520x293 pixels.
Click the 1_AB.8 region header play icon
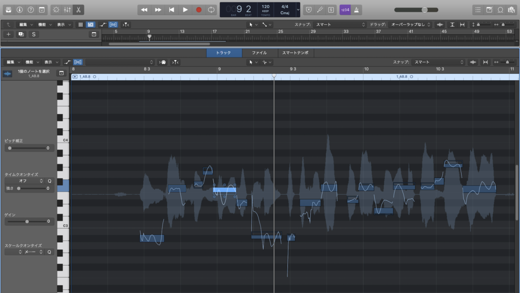click(x=75, y=77)
